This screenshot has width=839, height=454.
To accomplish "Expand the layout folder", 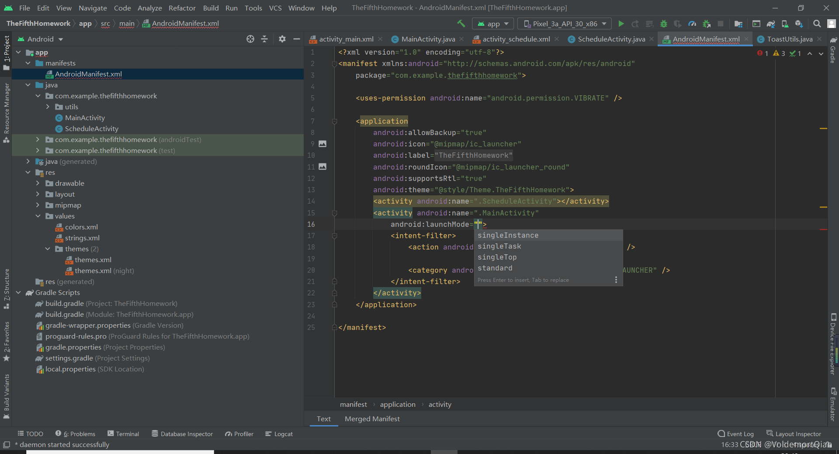I will click(x=38, y=194).
